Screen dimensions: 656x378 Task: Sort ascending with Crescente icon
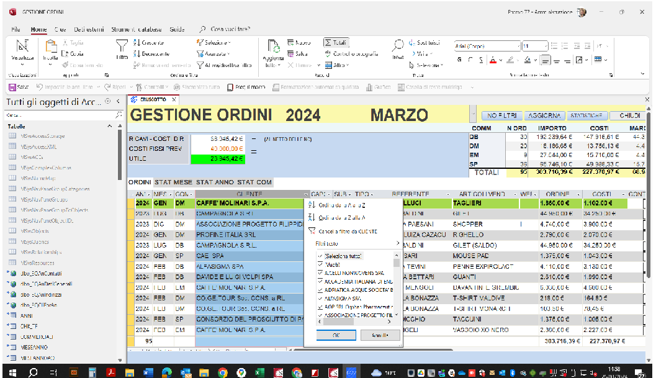pyautogui.click(x=137, y=42)
